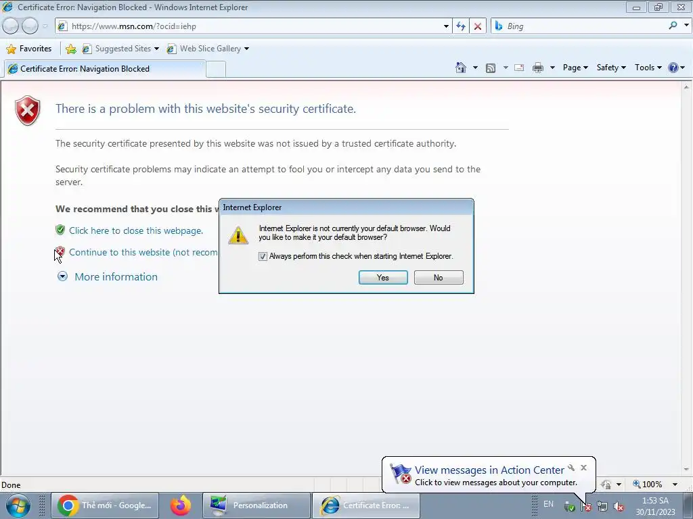Click the Home icon in command bar
This screenshot has height=519, width=693.
coord(460,68)
